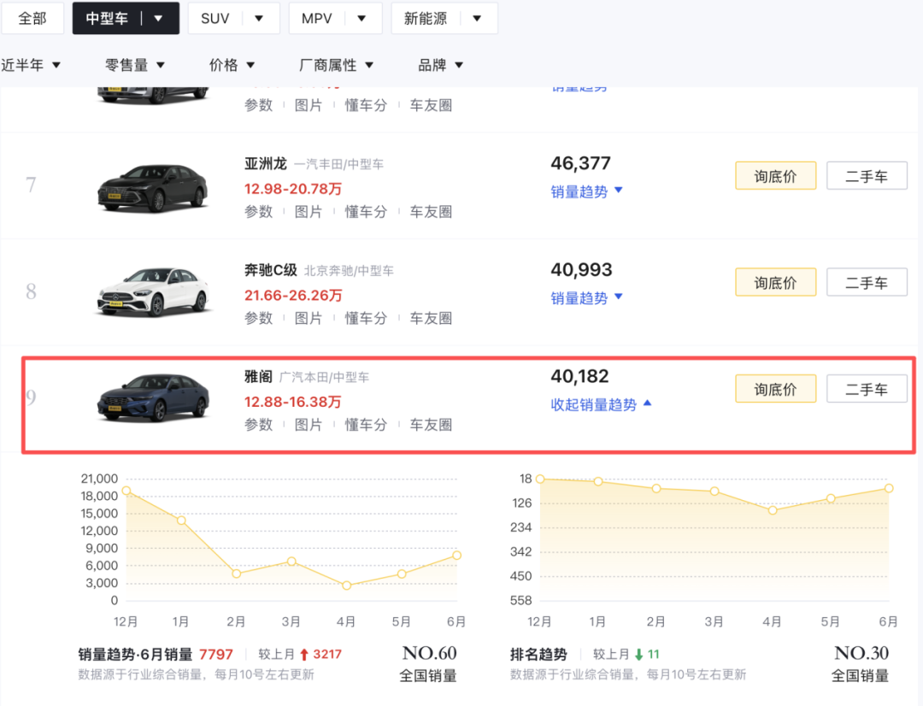Open the 亚洲龙 car thumbnail

point(152,188)
